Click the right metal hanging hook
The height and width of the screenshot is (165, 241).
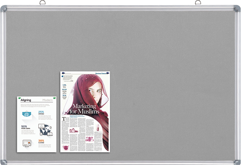click(198, 3)
